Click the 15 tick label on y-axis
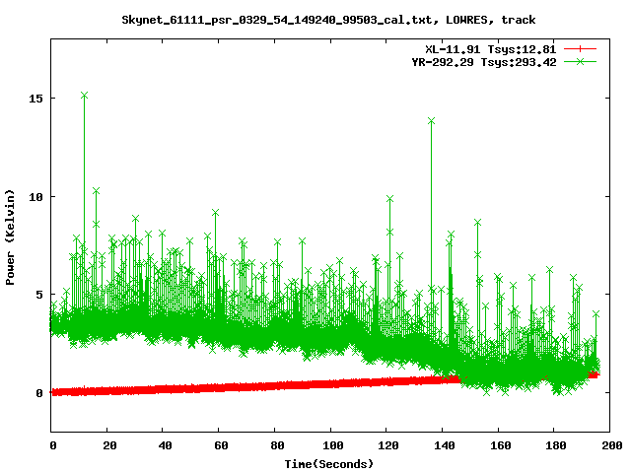Image resolution: width=631 pixels, height=473 pixels. tap(37, 99)
